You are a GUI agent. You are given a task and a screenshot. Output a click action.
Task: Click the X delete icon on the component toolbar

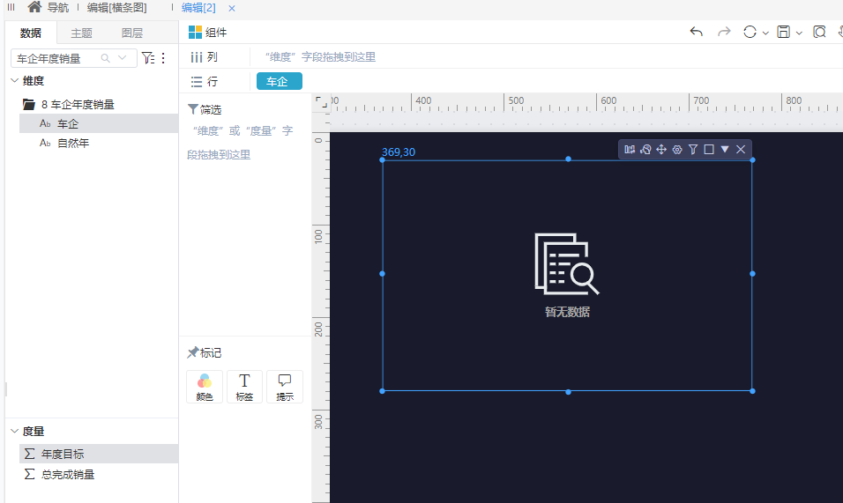point(741,149)
